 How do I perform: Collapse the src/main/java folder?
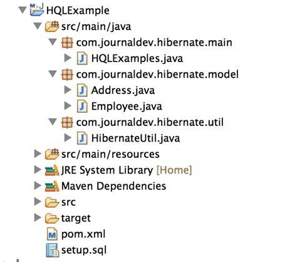coord(38,26)
